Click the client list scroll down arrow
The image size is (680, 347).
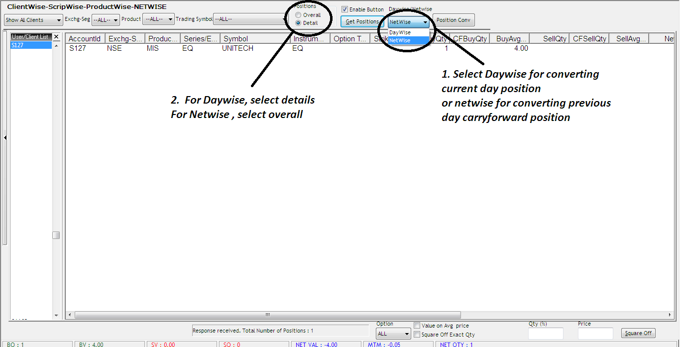pyautogui.click(x=56, y=316)
